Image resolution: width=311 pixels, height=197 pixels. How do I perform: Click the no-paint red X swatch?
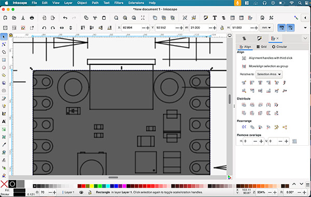[4, 184]
